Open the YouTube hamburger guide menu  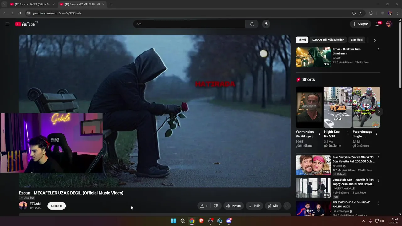[x=8, y=24]
